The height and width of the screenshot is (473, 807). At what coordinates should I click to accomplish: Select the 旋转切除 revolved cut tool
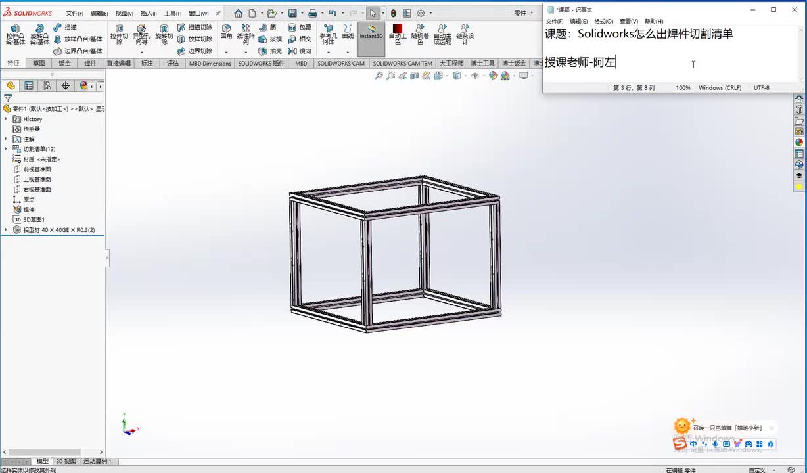coord(164,35)
